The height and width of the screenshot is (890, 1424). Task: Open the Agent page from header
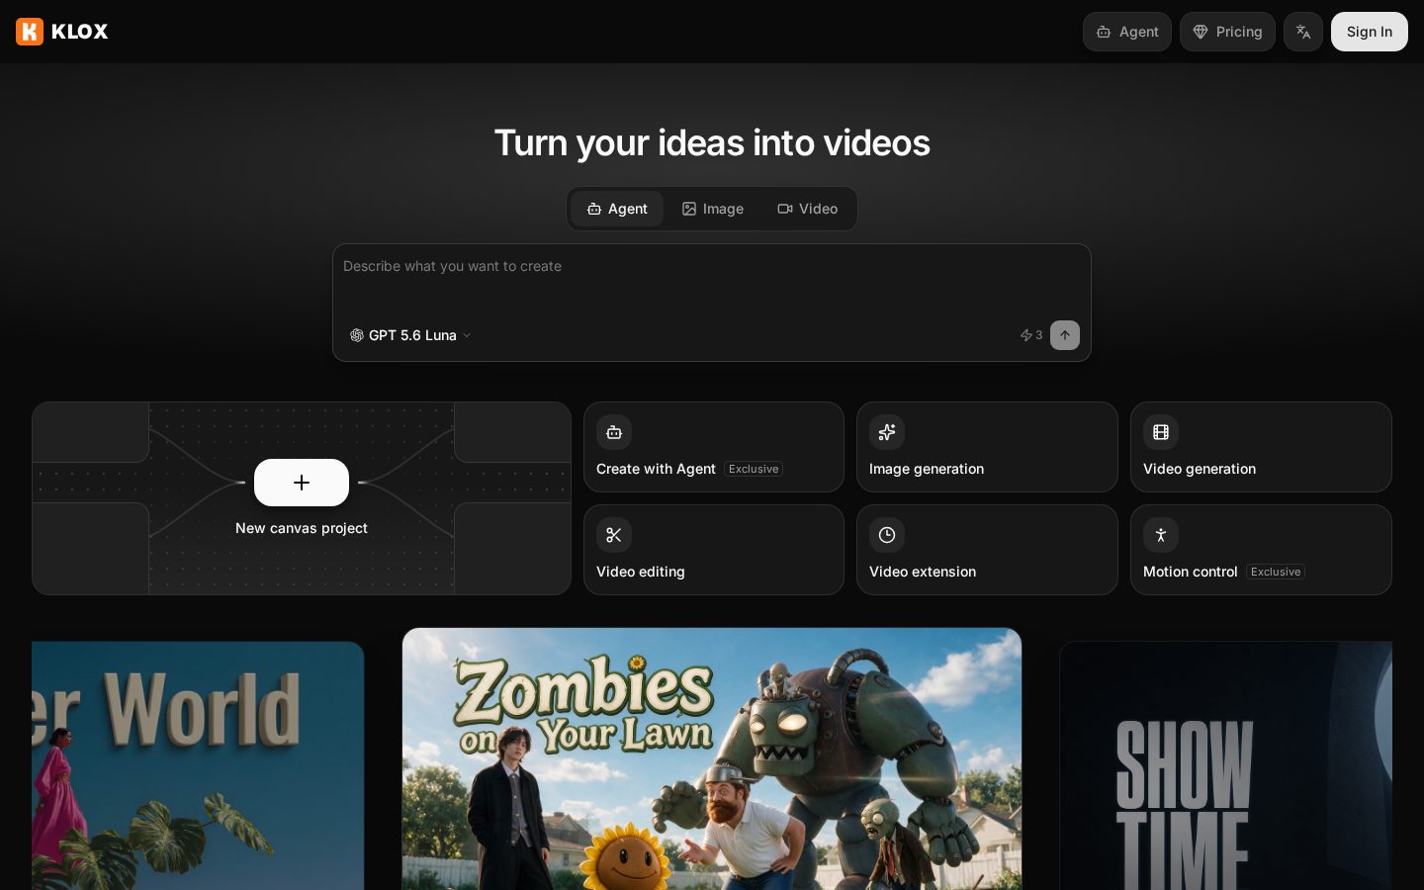(x=1127, y=32)
